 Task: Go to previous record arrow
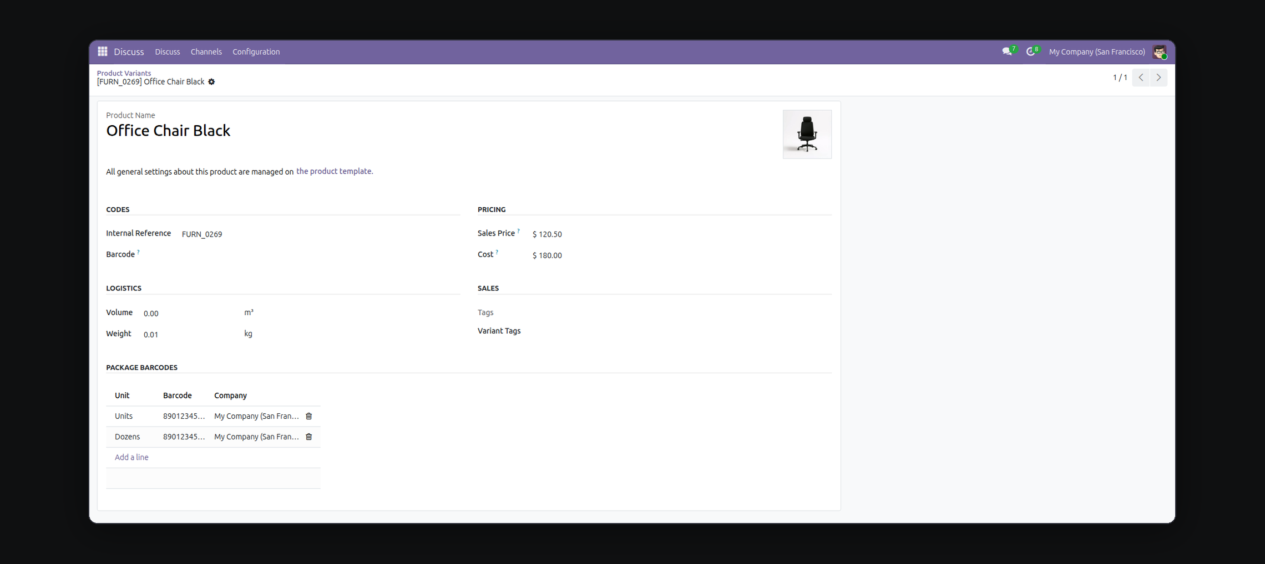point(1141,78)
